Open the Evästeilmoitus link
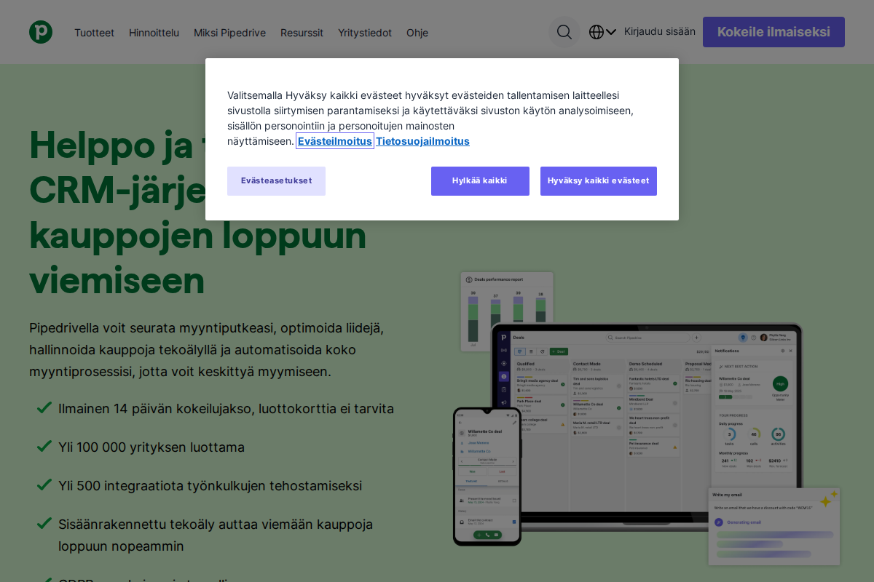Viewport: 874px width, 582px height. pyautogui.click(x=335, y=141)
